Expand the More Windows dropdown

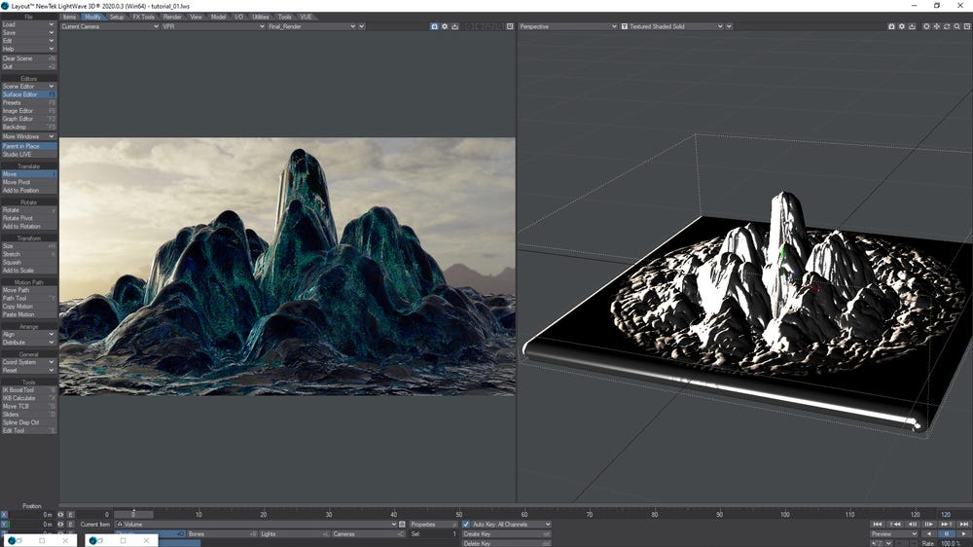pyautogui.click(x=28, y=136)
